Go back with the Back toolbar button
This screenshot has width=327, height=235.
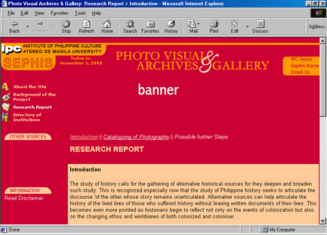14,27
